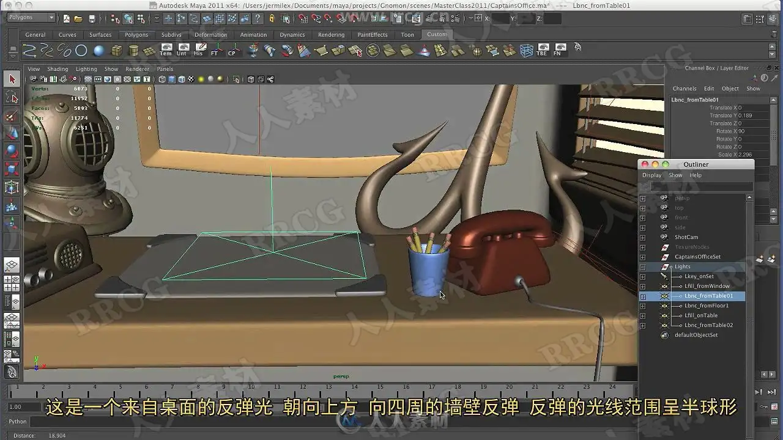This screenshot has height=440, width=783.
Task: Select the Paint Selection tool in toolbox
Action: (x=12, y=116)
